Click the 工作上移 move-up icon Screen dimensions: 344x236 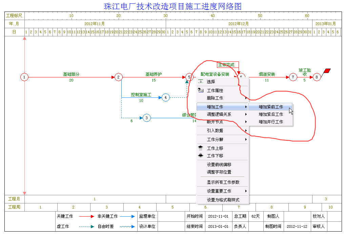201,148
